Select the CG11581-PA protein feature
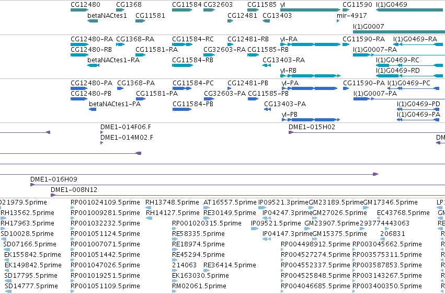 pyautogui.click(x=141, y=99)
